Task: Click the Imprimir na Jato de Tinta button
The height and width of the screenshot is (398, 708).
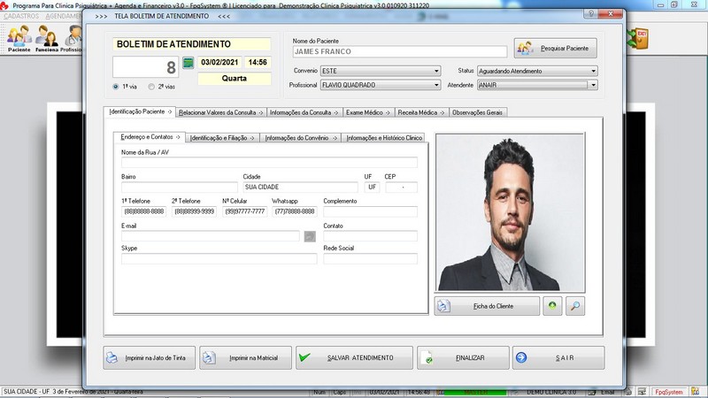Action: [x=147, y=357]
